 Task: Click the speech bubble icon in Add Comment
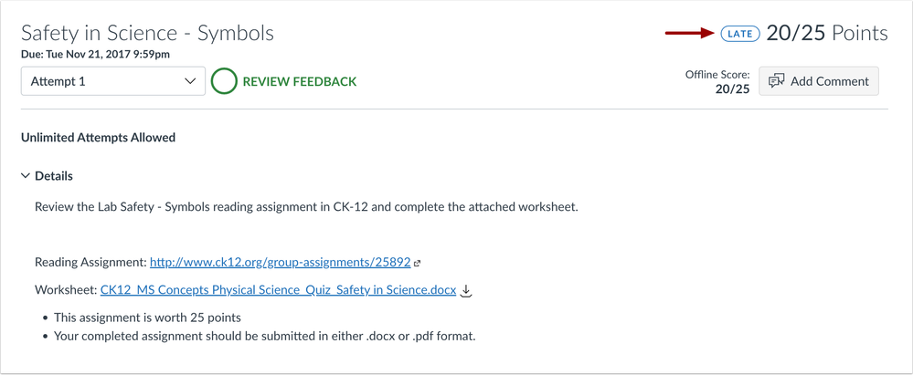click(x=777, y=81)
